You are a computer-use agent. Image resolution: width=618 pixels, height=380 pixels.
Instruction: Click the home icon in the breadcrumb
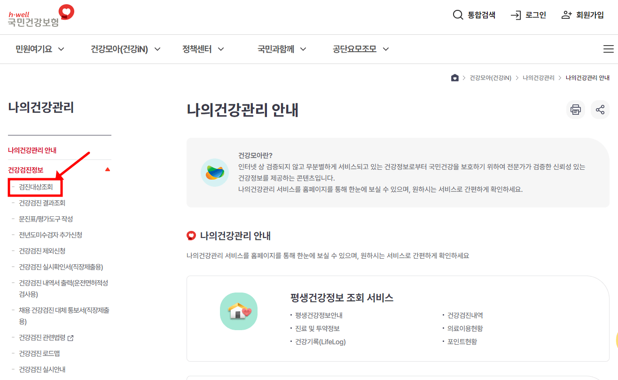click(454, 78)
